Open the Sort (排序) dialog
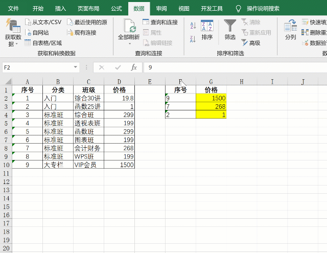The width and height of the screenshot is (327, 253). tap(207, 30)
